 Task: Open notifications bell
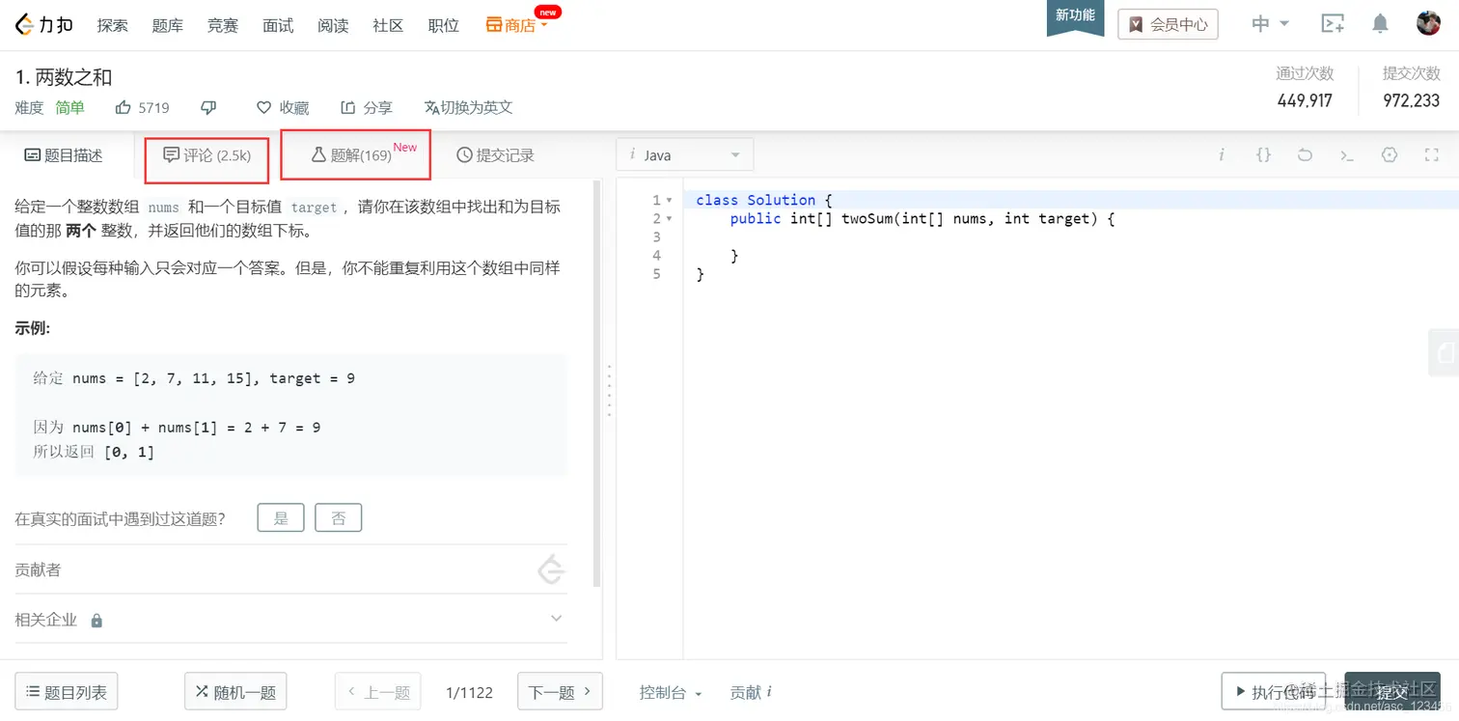click(x=1381, y=24)
